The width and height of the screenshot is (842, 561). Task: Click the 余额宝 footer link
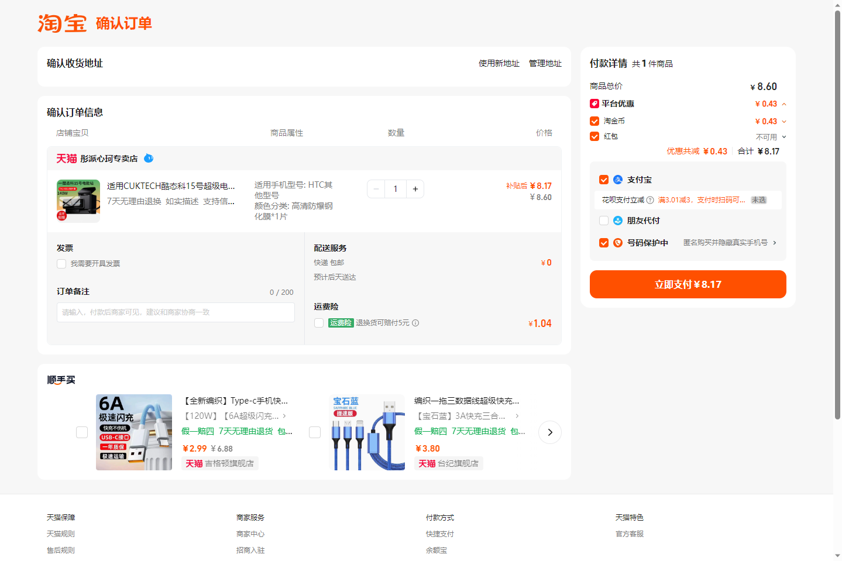pos(437,550)
